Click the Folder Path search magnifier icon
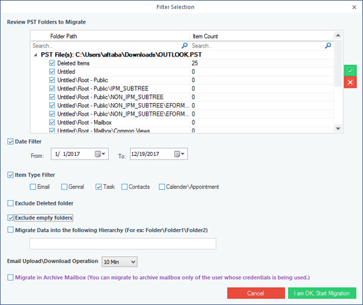The width and height of the screenshot is (363, 305). pyautogui.click(x=185, y=45)
